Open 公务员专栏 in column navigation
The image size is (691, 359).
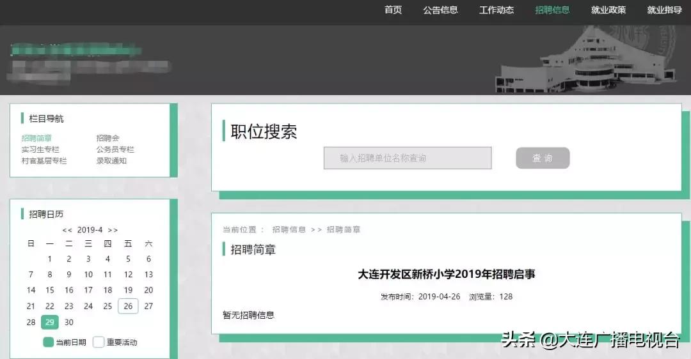point(115,149)
